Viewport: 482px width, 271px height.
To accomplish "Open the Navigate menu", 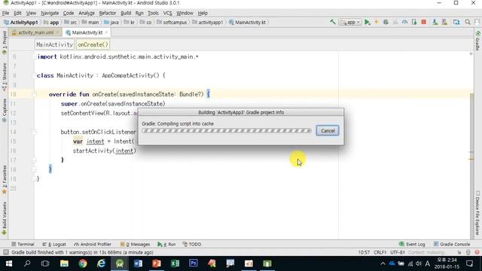I will pos(50,13).
